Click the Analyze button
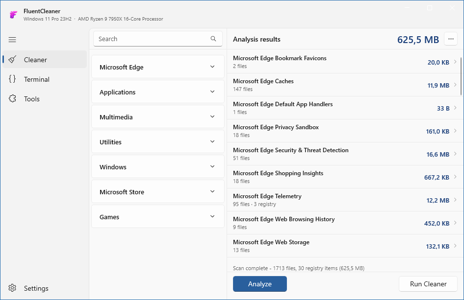The width and height of the screenshot is (464, 300). pyautogui.click(x=260, y=284)
